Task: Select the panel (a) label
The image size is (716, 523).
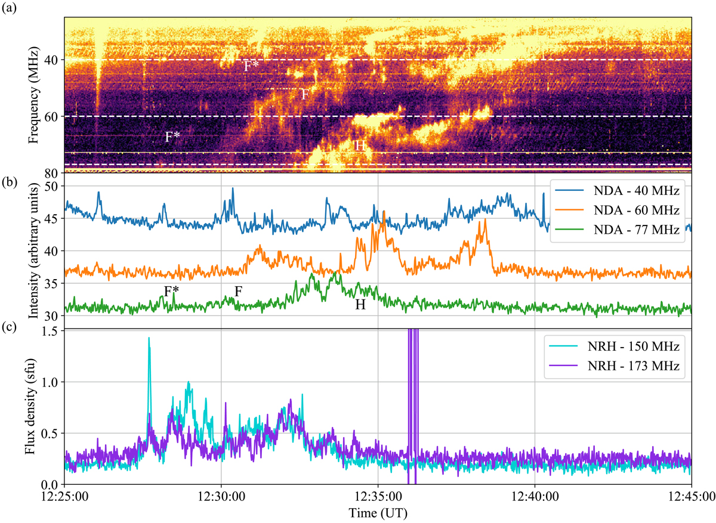Action: [9, 7]
